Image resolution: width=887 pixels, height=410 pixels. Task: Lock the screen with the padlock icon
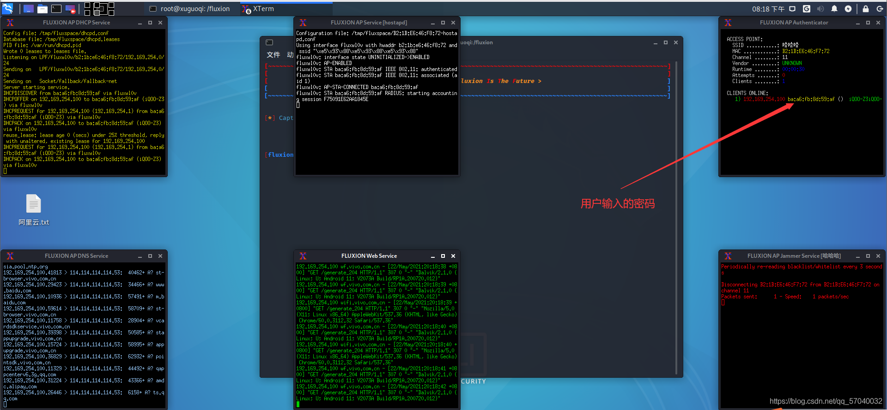[866, 9]
